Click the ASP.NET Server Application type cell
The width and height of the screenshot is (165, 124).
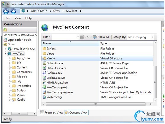(x=119, y=73)
